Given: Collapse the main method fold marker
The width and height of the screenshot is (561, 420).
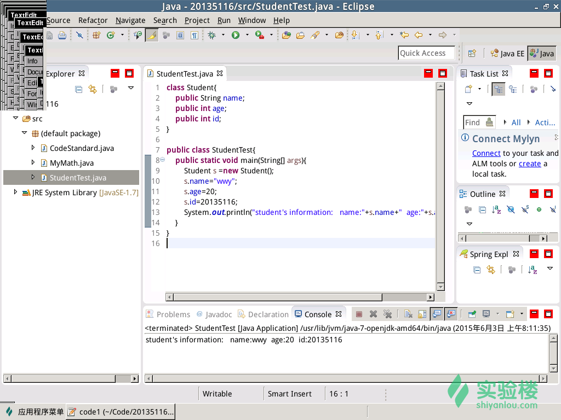Looking at the screenshot, I should (x=162, y=160).
